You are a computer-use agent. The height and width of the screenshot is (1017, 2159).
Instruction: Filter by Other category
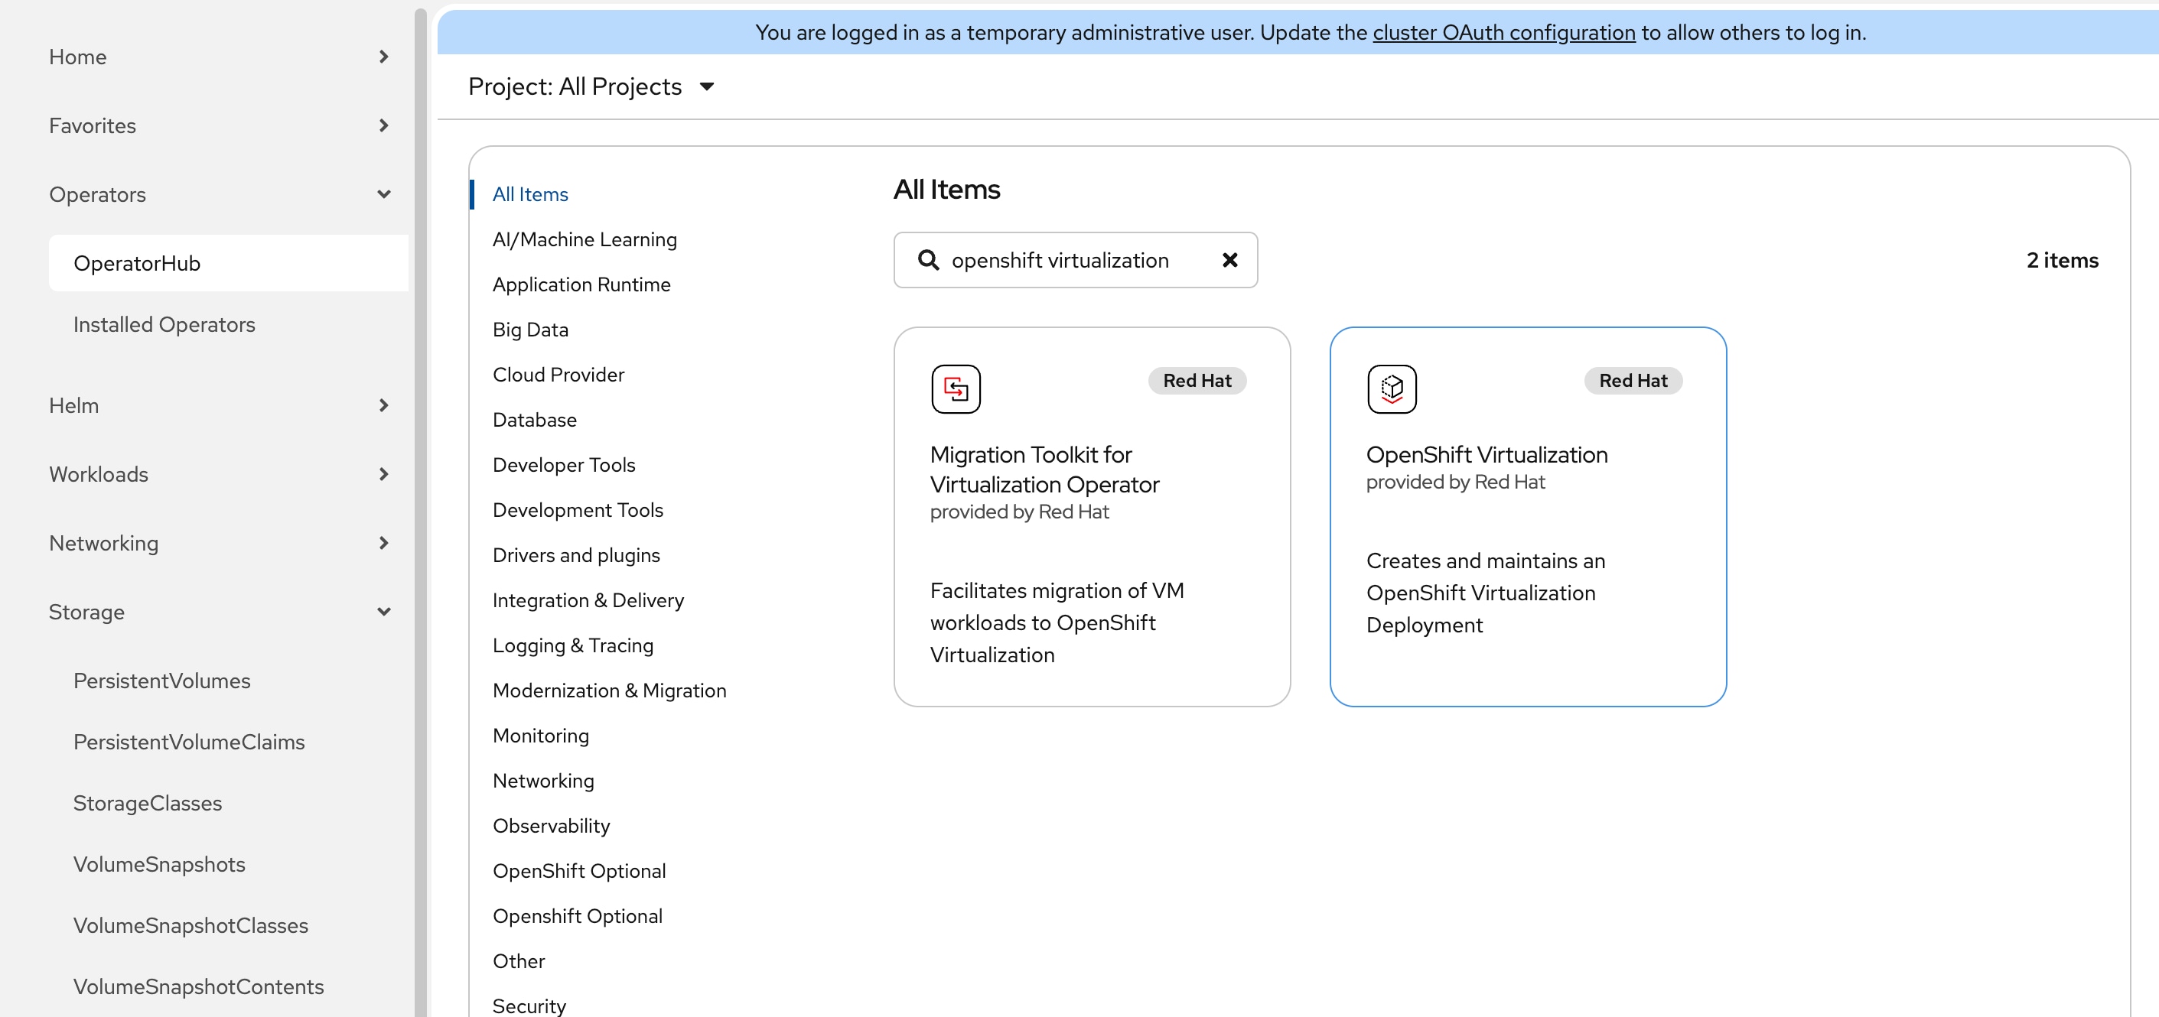pyautogui.click(x=518, y=962)
